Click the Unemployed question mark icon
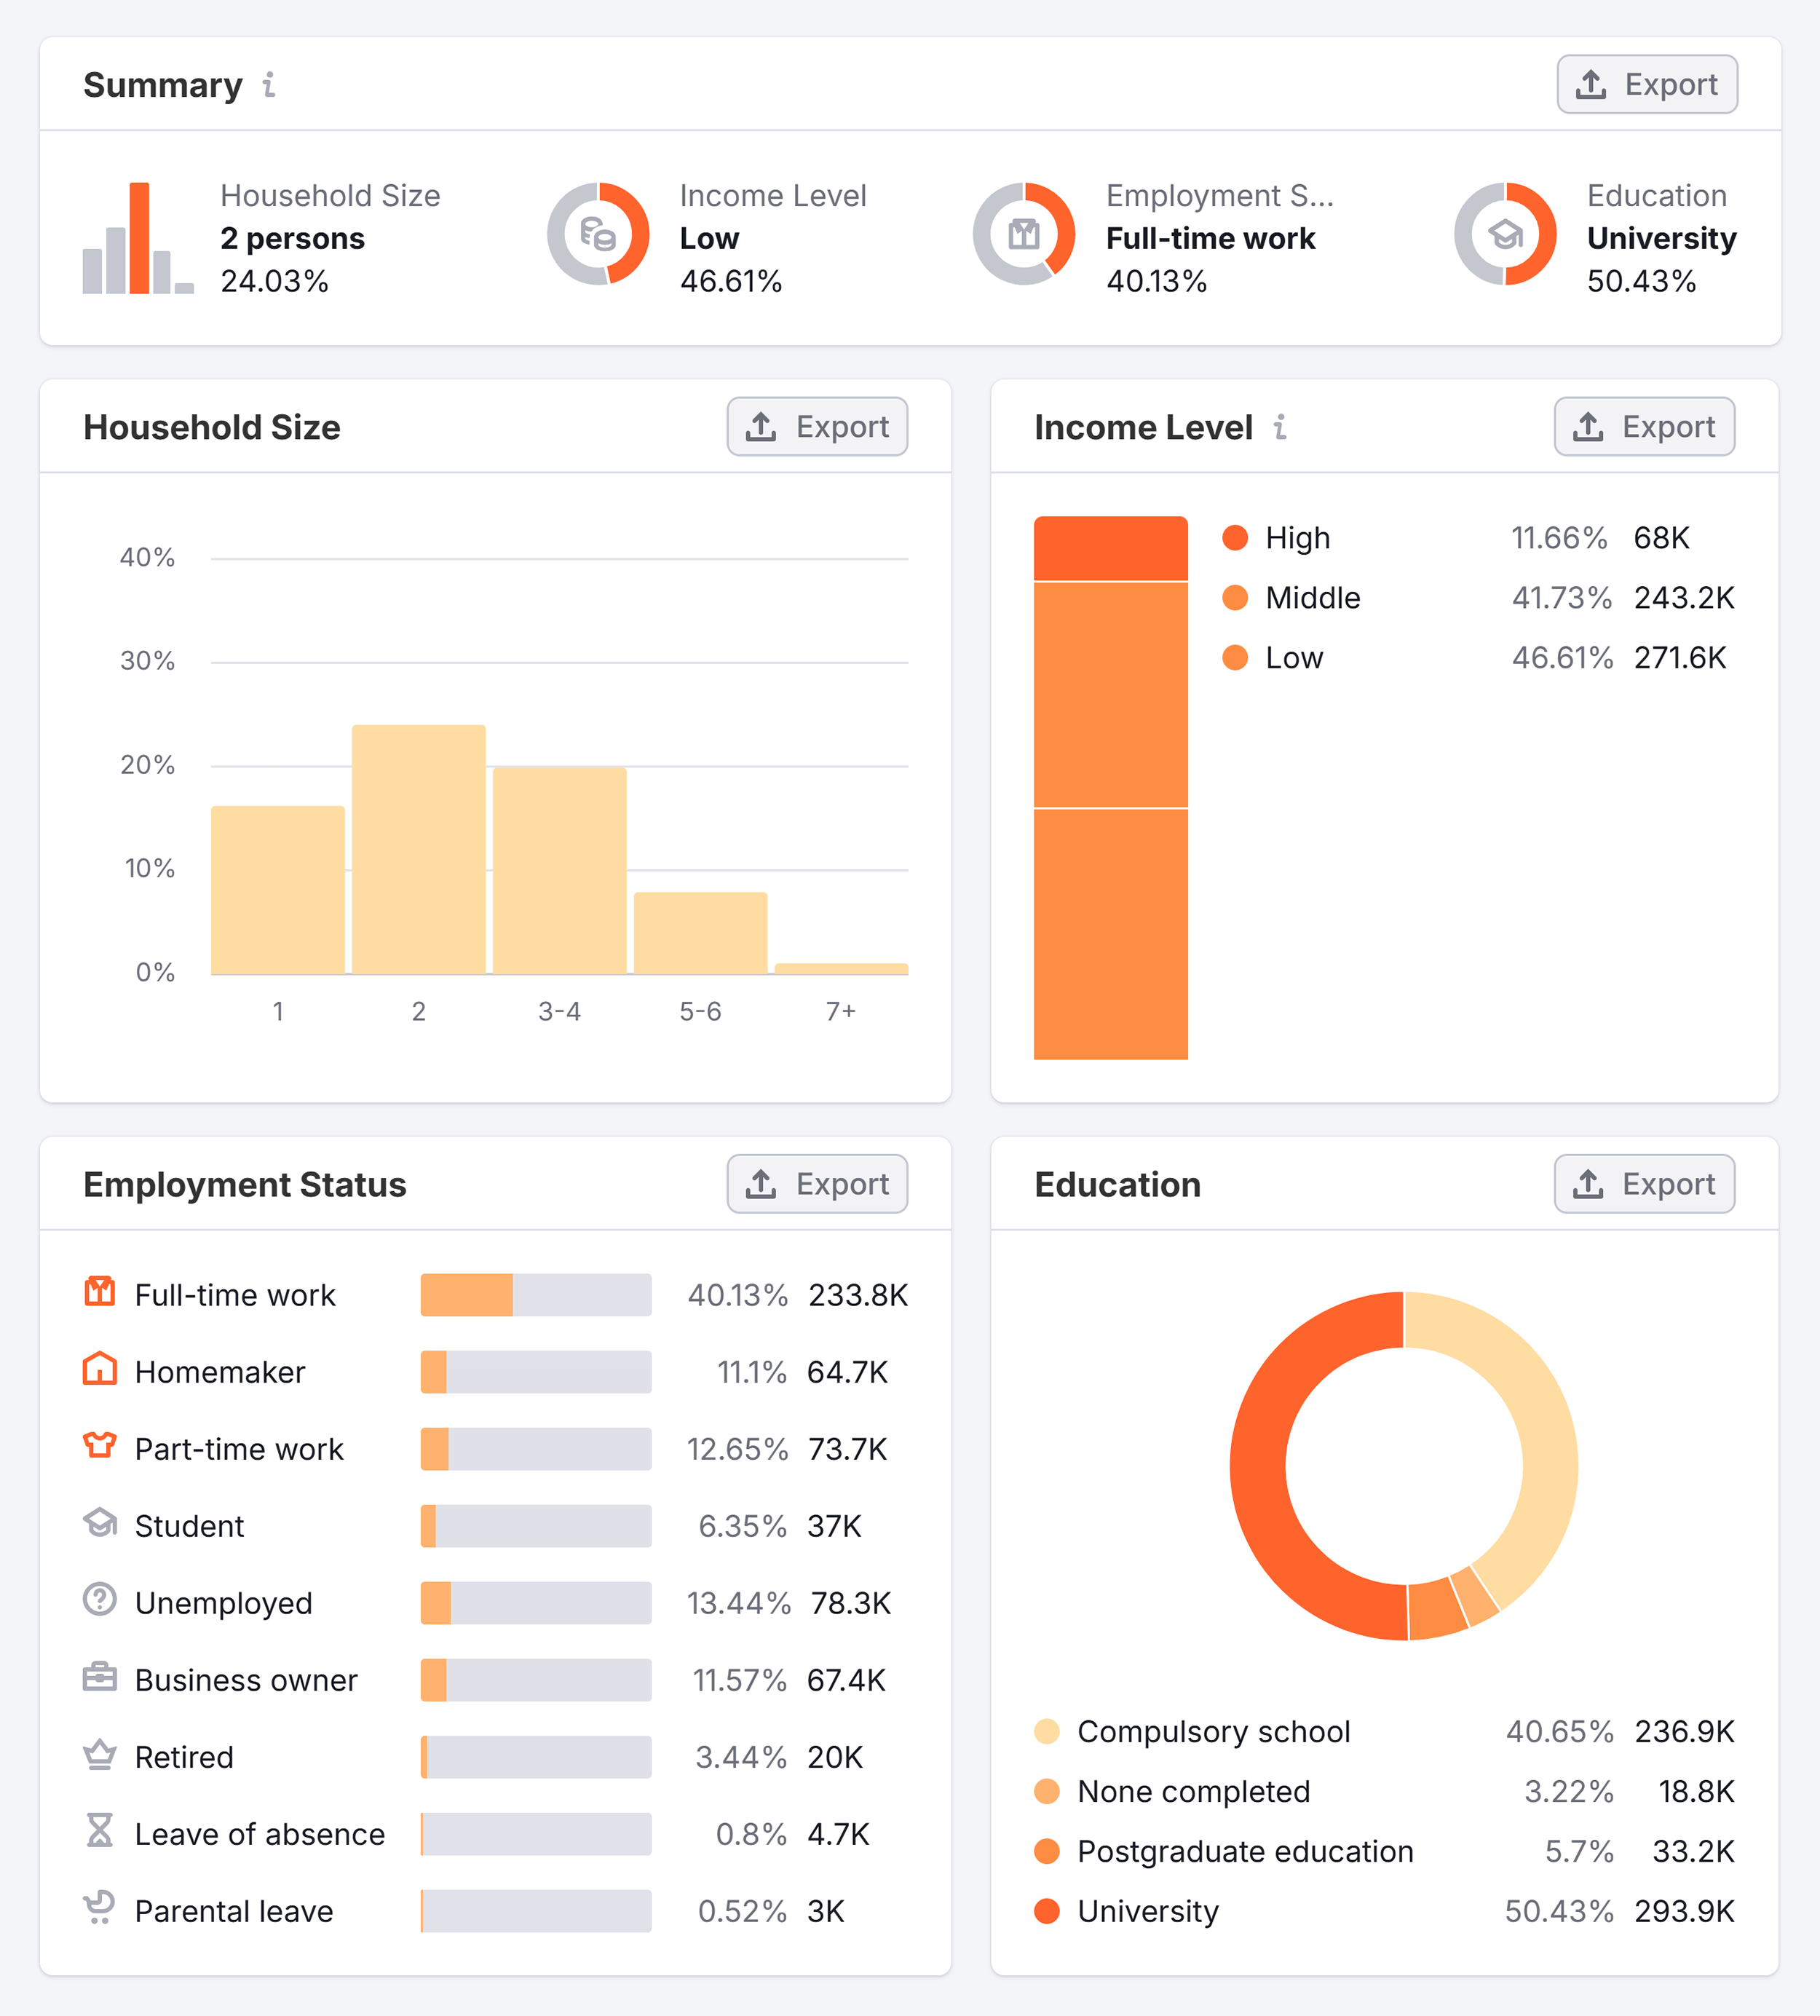Screen dimensions: 1820x2016 (x=98, y=1602)
